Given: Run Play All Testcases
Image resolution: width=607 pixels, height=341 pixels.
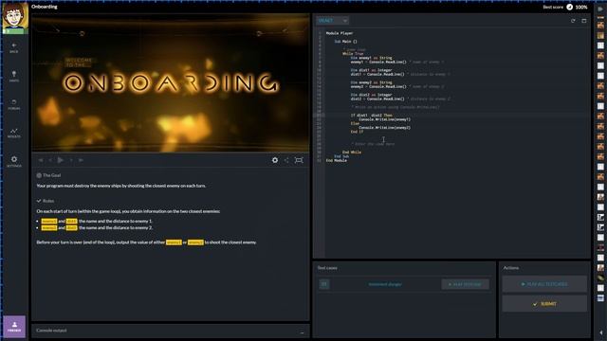Looking at the screenshot, I should click(x=544, y=284).
